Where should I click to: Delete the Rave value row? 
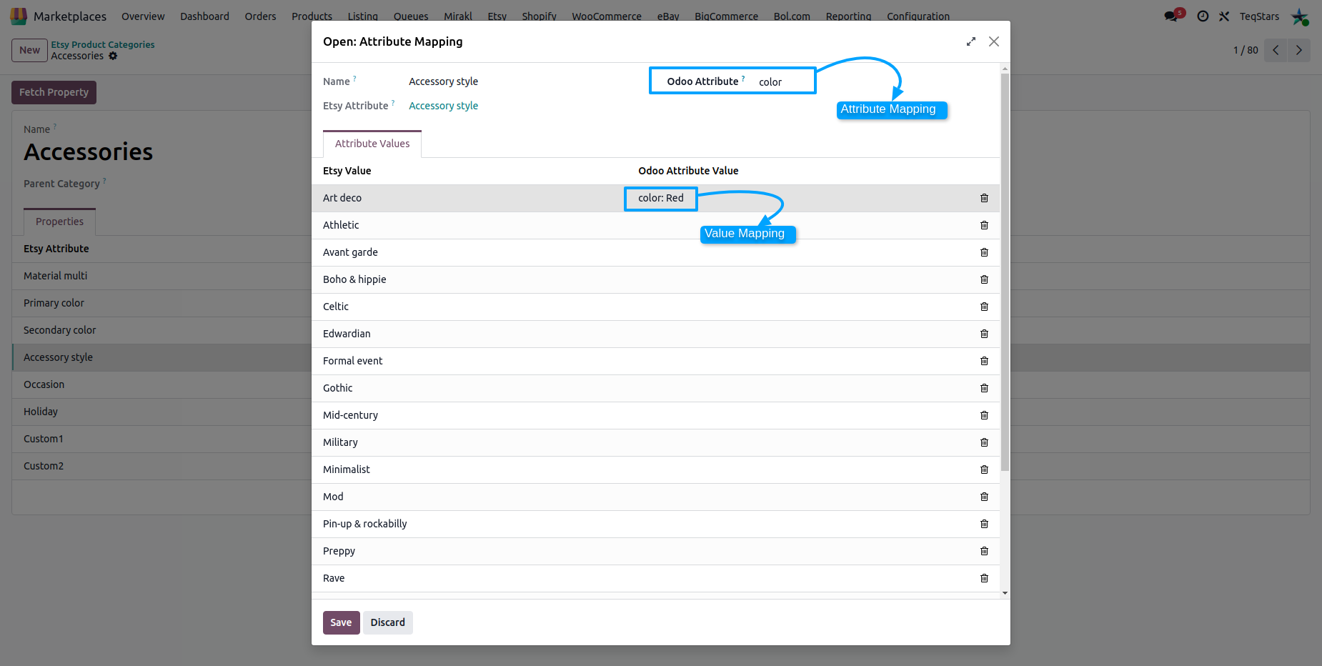984,578
